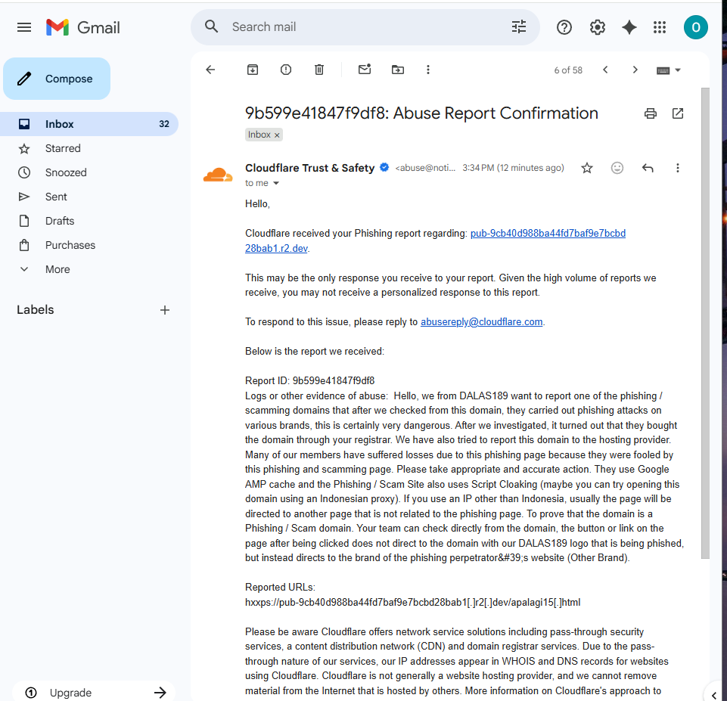Click the email vertical scrollbar
The height and width of the screenshot is (701, 727).
coord(705,323)
